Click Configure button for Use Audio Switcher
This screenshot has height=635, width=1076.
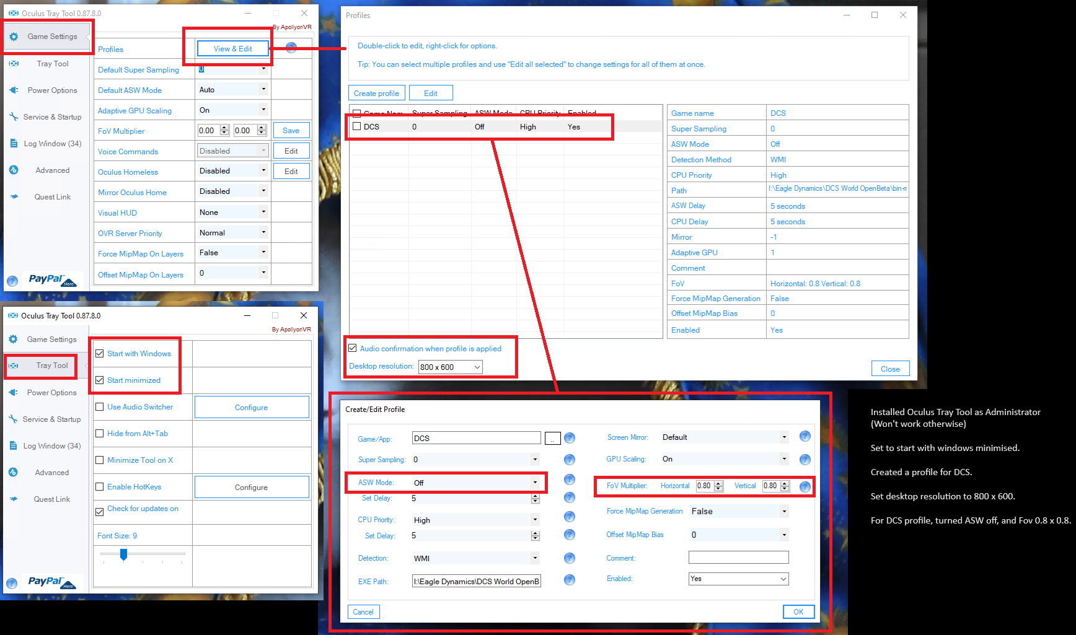click(252, 407)
